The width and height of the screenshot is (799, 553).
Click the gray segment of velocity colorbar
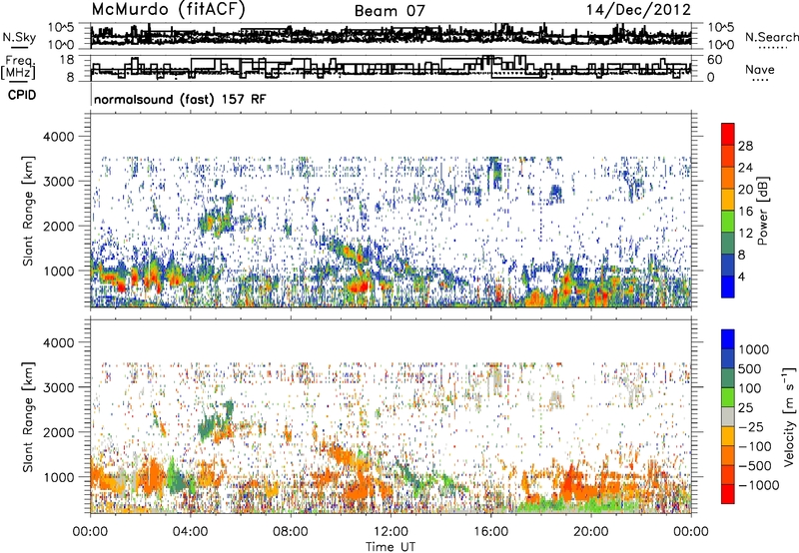point(728,416)
